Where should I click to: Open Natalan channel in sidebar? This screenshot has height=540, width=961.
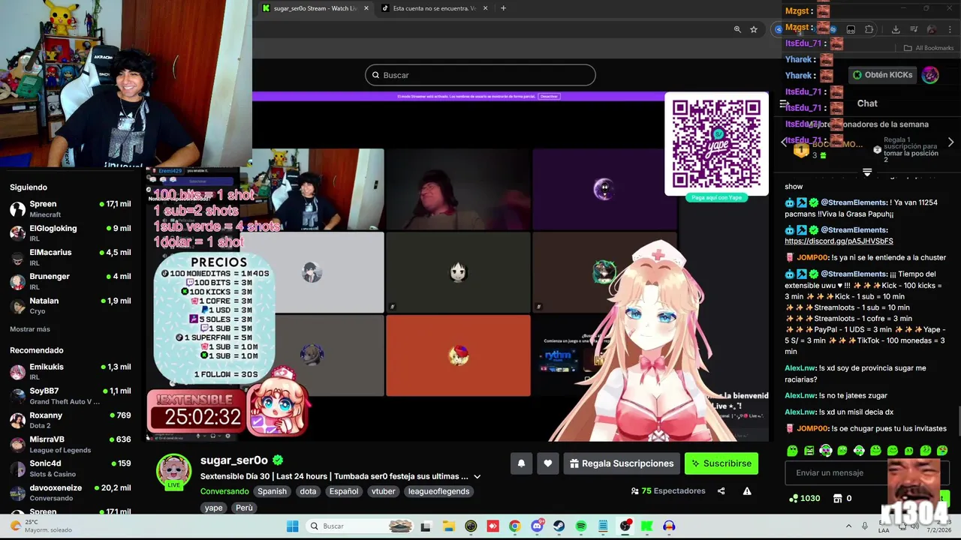point(71,305)
